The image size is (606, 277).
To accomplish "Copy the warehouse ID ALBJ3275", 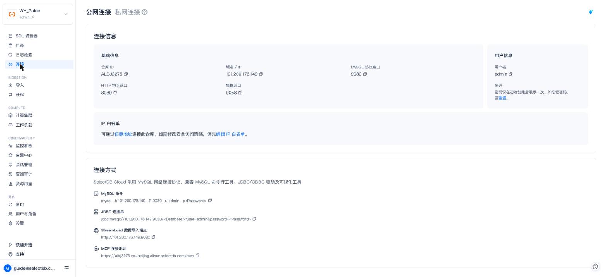I will (126, 74).
